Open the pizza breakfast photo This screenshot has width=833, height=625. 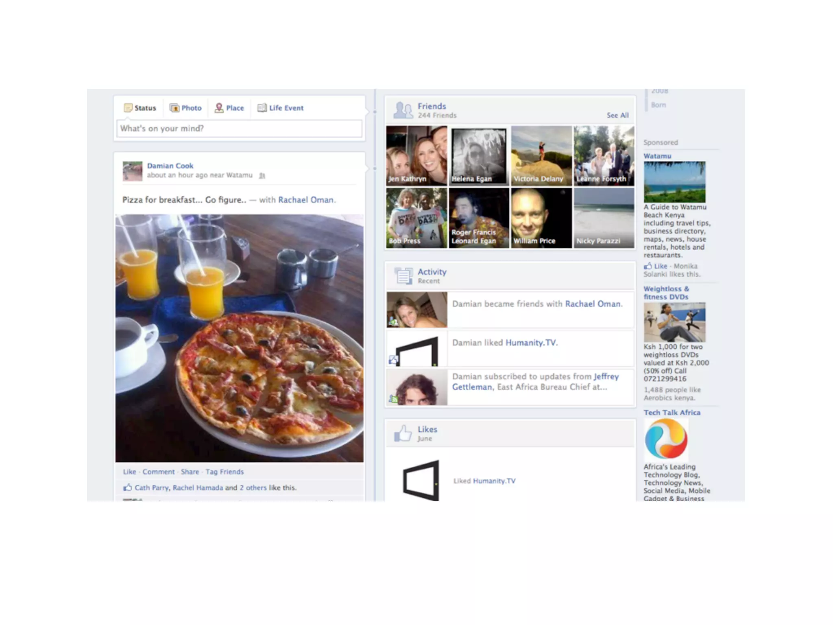[239, 338]
